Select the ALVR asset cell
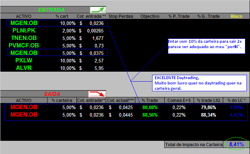This screenshot has height=154, width=250. (x=24, y=68)
